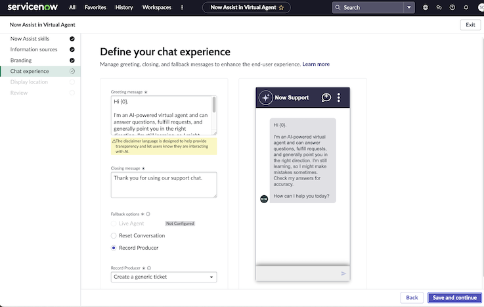The height and width of the screenshot is (307, 484).
Task: Open the Workspaces menu
Action: tap(156, 7)
